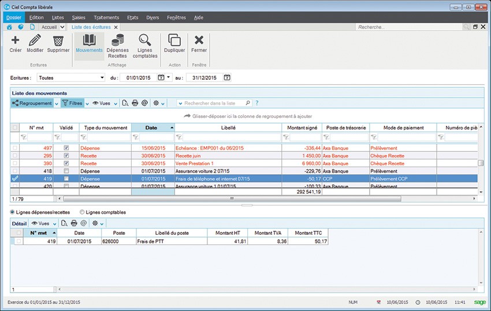Screen dimensions: 491x311
Task: Click printer icon in movements toolbar
Action: [x=135, y=103]
